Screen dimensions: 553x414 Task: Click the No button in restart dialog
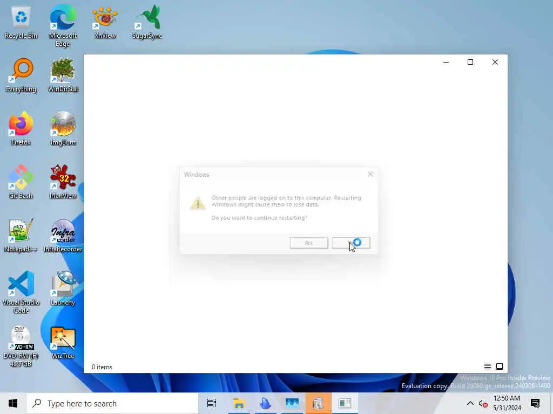coord(351,243)
